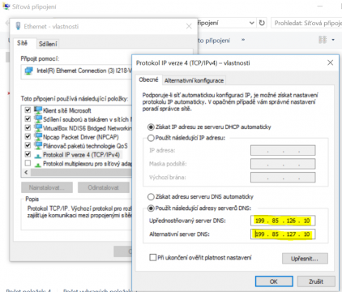342x292 pixels.
Task: Click the Ethernet properties title bar icon
Action: point(18,26)
